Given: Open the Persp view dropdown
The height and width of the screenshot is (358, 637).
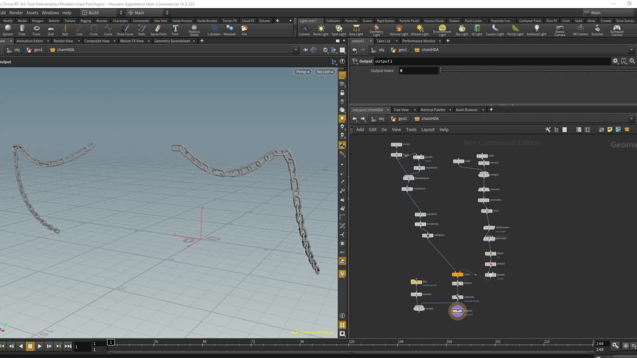Looking at the screenshot, I should pos(302,72).
